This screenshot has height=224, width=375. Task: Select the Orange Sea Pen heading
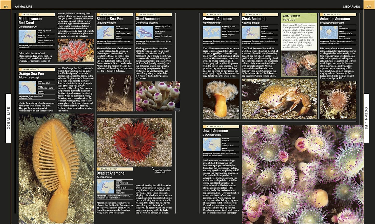click(x=31, y=74)
